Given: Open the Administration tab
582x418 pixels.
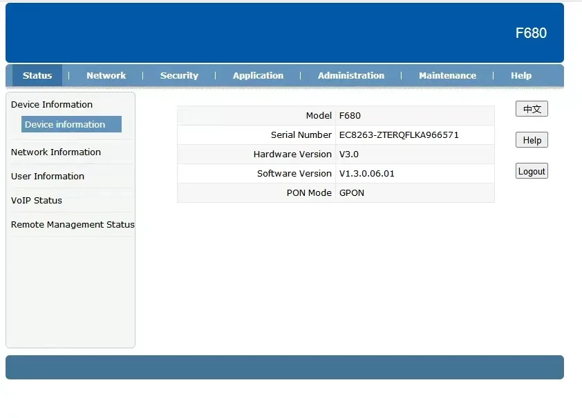Looking at the screenshot, I should (x=350, y=76).
